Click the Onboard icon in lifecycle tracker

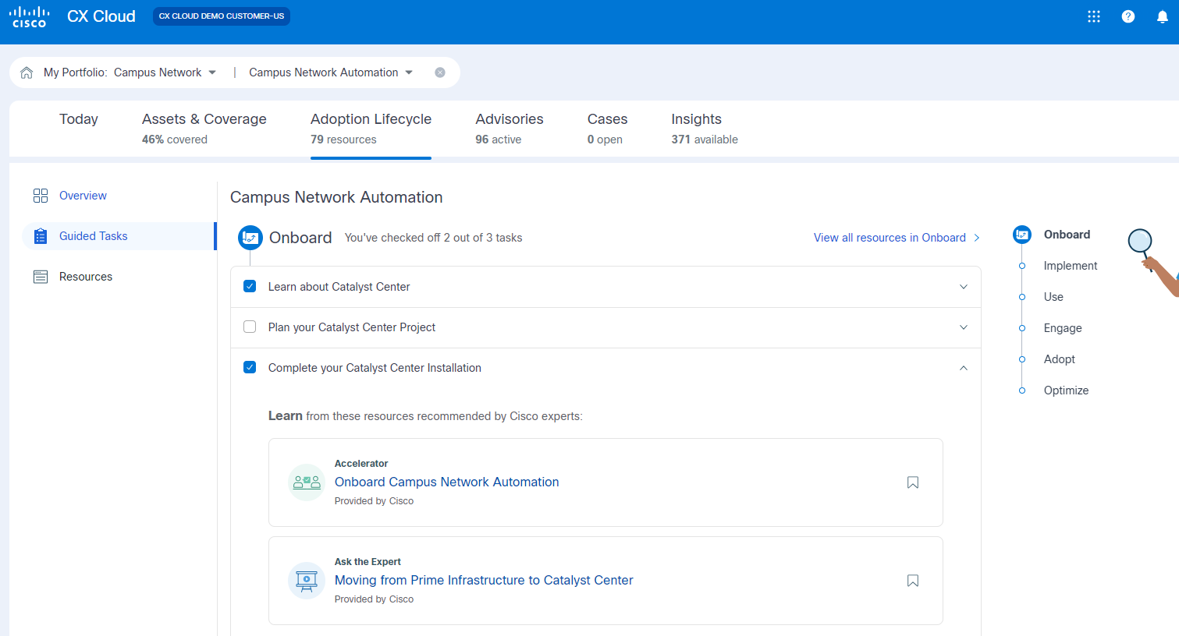click(1022, 235)
